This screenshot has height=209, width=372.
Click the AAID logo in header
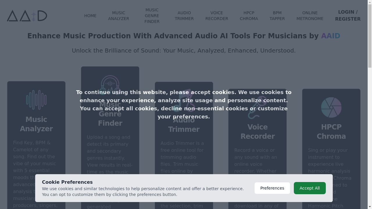27,16
